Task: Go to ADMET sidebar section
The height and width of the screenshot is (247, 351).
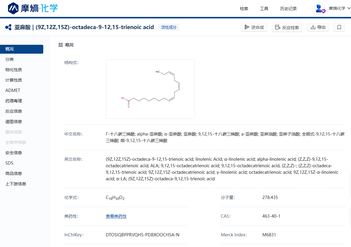Action: point(13,90)
